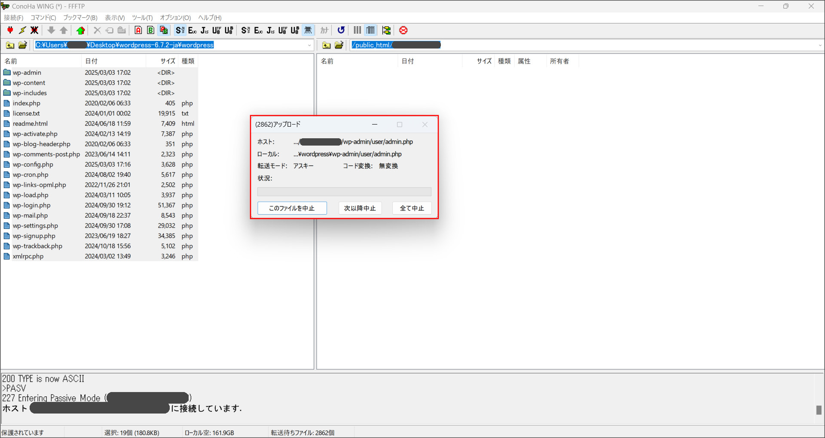Click the upload progress bar
The image size is (825, 438).
[344, 192]
